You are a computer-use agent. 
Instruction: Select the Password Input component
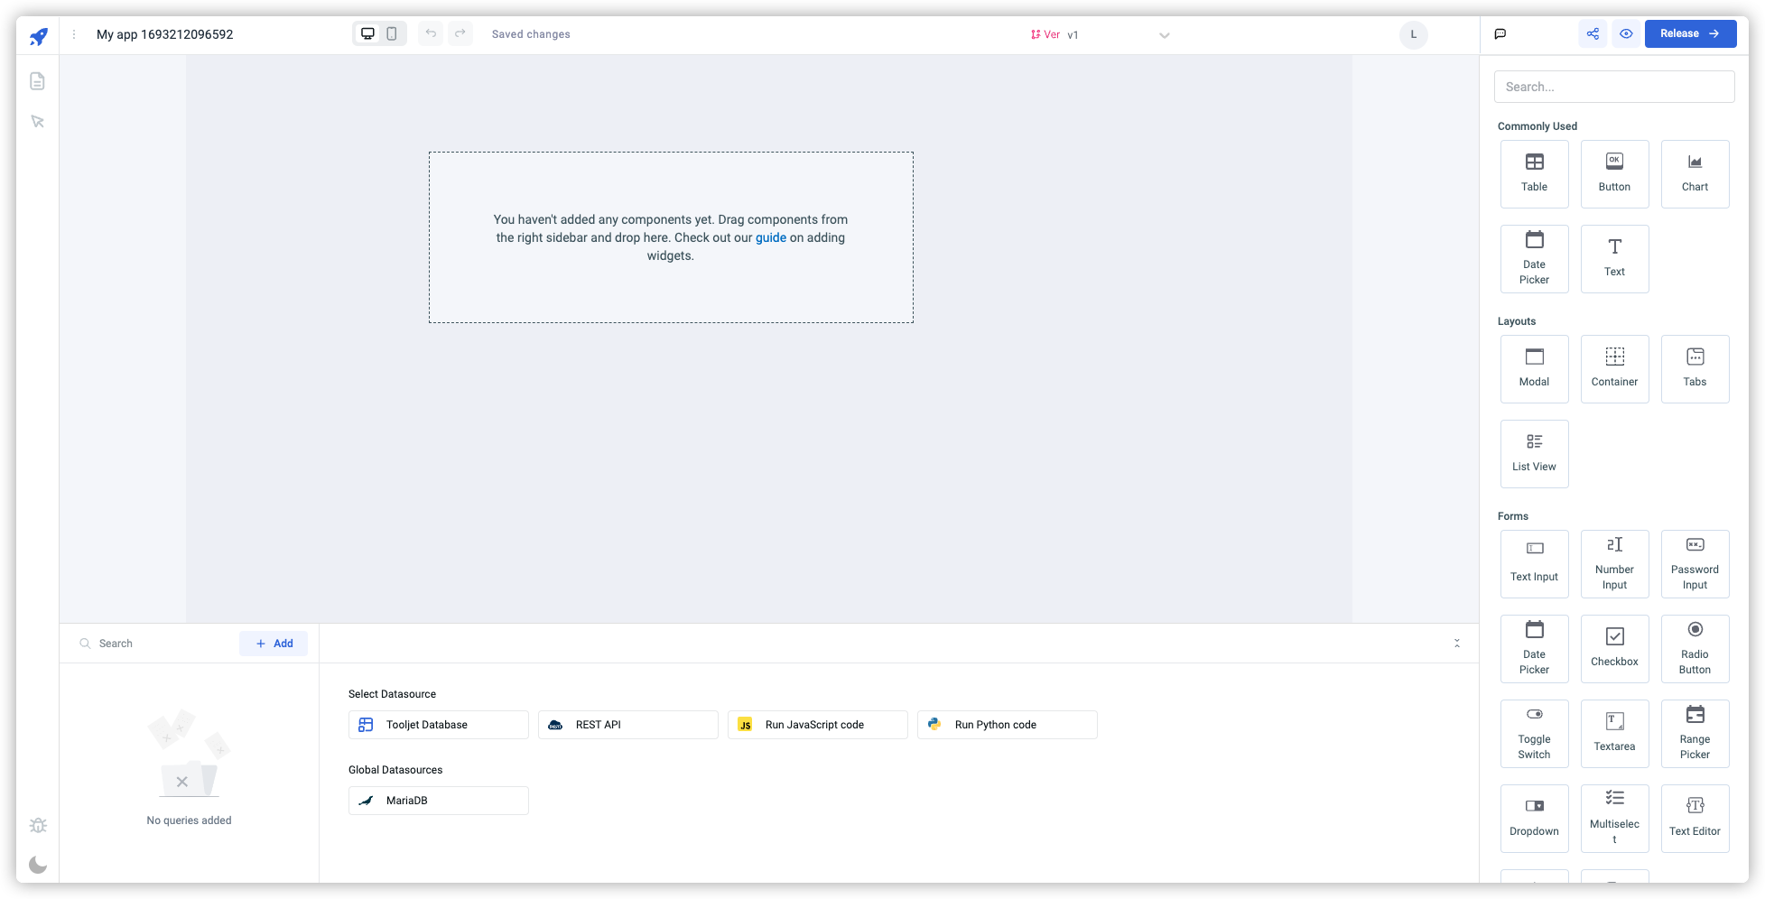click(1695, 563)
